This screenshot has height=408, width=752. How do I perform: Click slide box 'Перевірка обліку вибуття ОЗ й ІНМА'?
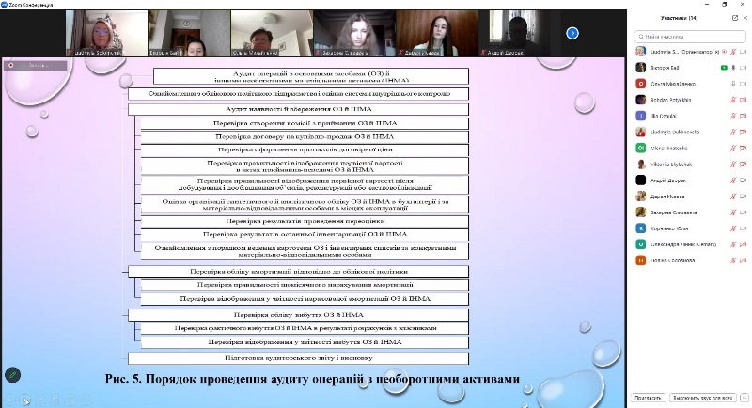coord(298,315)
